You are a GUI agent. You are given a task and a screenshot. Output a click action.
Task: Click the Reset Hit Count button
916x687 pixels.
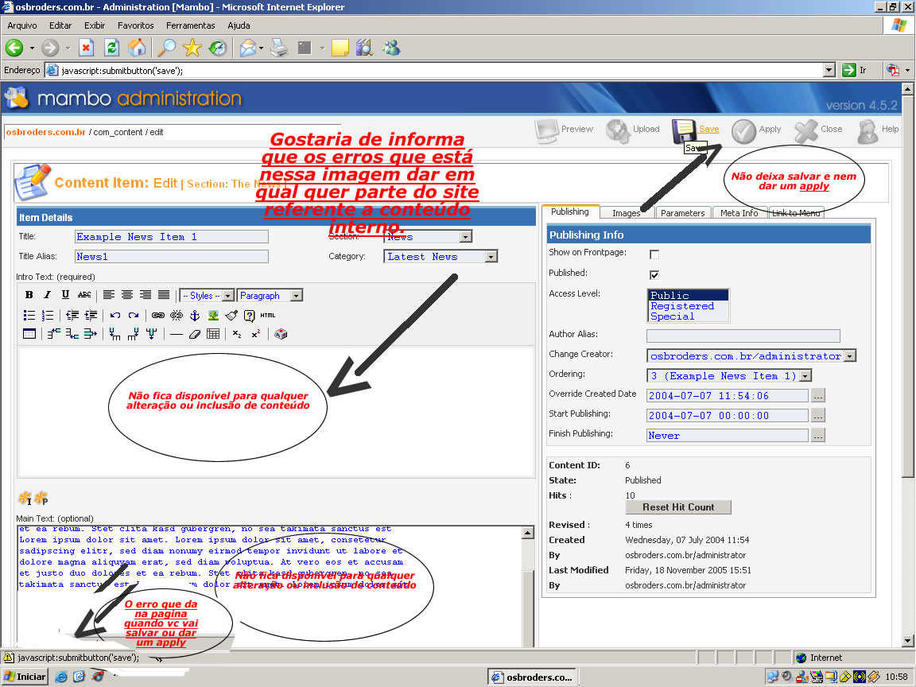pos(678,507)
